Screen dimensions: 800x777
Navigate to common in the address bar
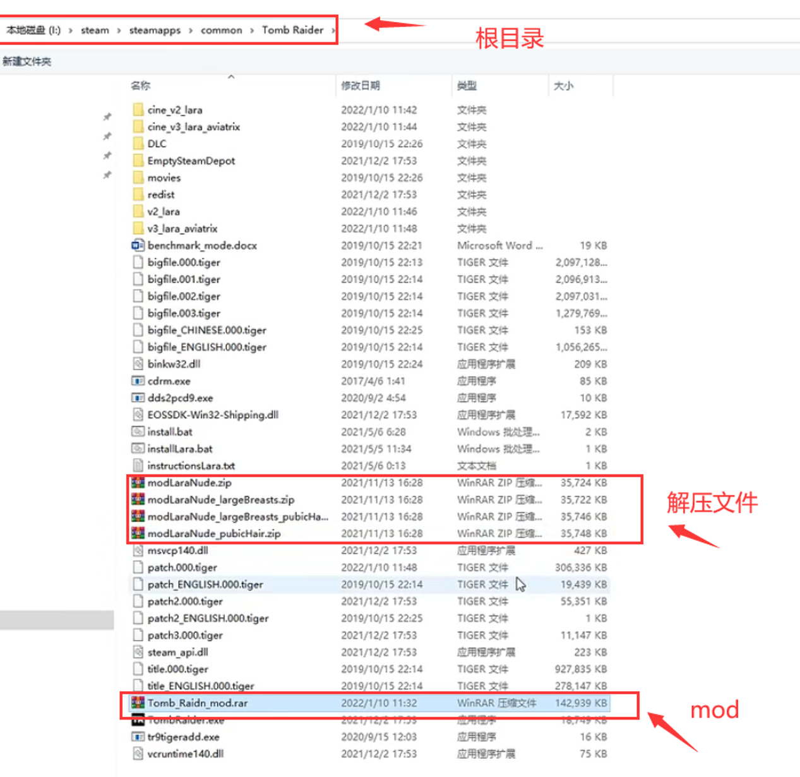[x=221, y=30]
